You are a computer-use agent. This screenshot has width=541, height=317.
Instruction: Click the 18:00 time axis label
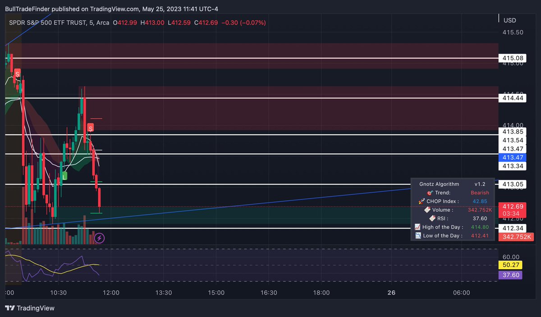(321, 293)
